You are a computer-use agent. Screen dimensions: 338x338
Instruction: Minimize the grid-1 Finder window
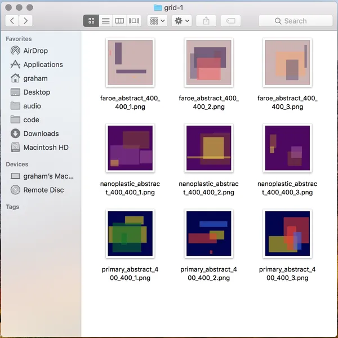(x=19, y=7)
